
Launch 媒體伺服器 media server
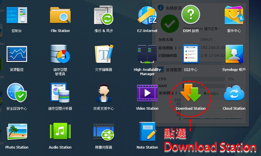104,132
